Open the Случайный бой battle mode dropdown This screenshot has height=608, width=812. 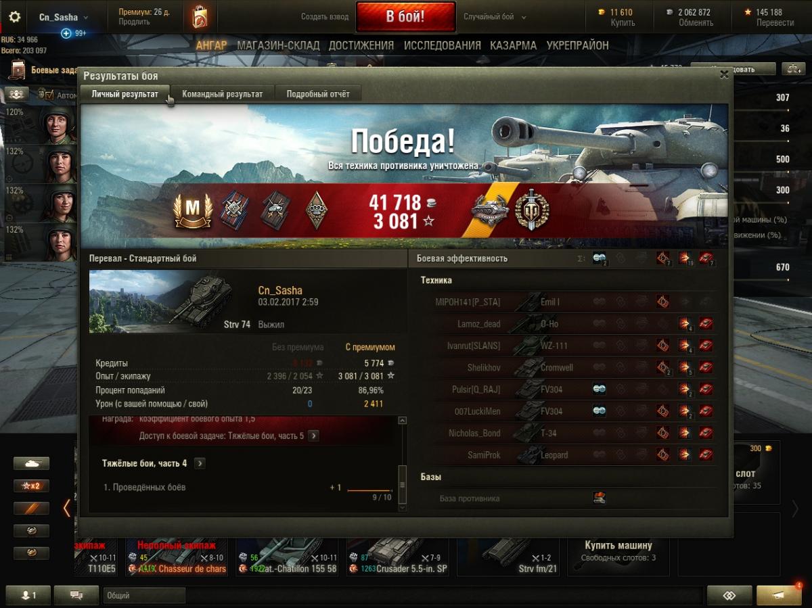tap(495, 17)
